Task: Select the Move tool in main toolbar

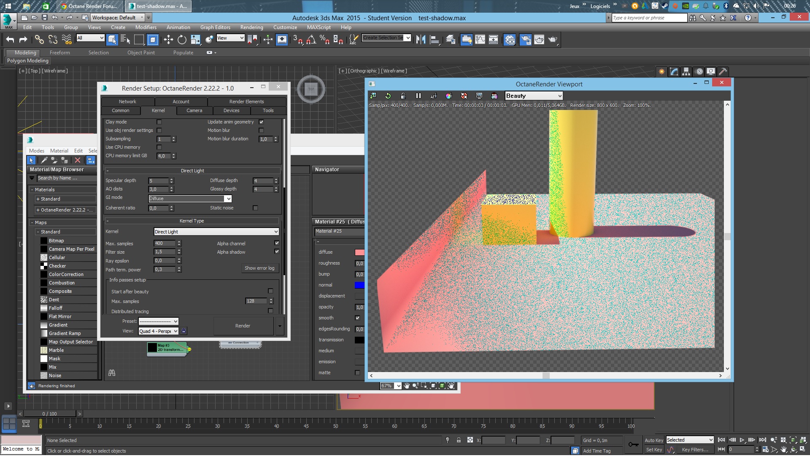Action: pyautogui.click(x=168, y=40)
